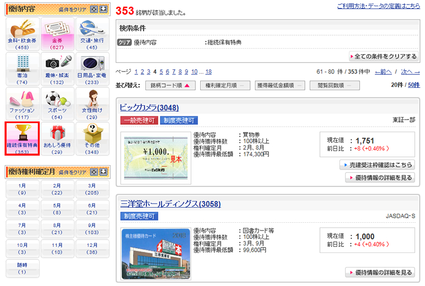This screenshot has height=286, width=425.
Task: Open ビックカメラ(3048) stock link
Action: 149,107
